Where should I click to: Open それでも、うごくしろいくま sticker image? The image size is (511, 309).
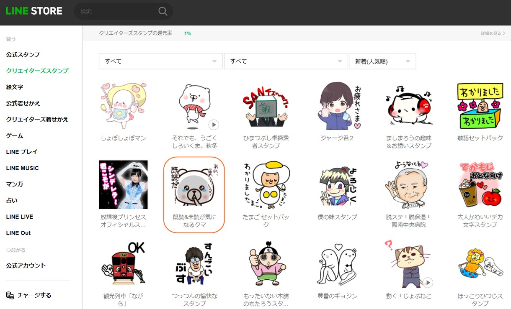point(194,106)
